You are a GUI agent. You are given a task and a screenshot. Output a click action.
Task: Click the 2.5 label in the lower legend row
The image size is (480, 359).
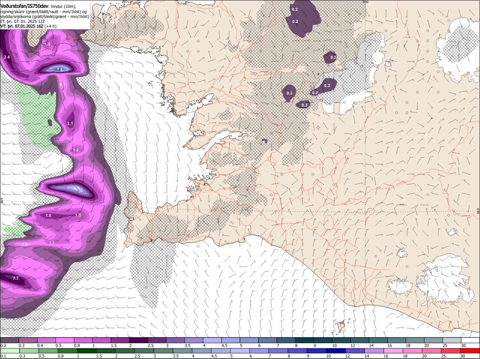137,356
